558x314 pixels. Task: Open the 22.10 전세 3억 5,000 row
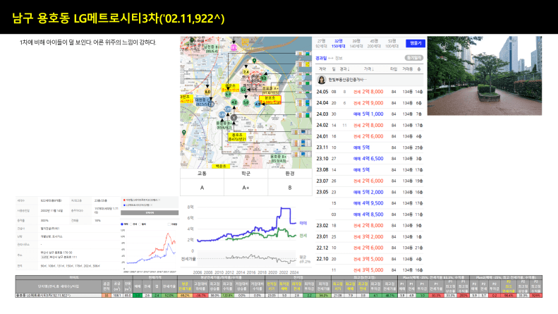pos(370,259)
